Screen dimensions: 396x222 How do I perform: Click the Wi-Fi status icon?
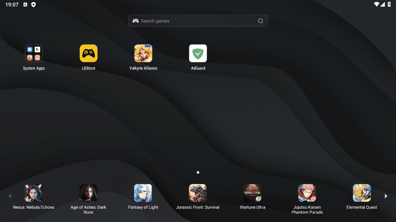[377, 4]
